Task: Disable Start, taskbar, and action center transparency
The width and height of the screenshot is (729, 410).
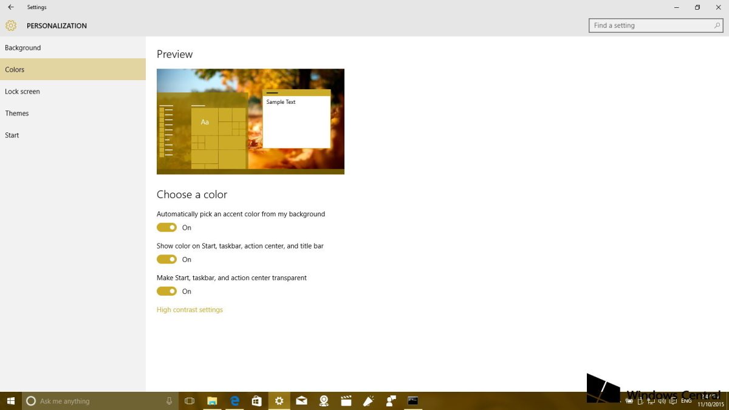Action: point(166,291)
